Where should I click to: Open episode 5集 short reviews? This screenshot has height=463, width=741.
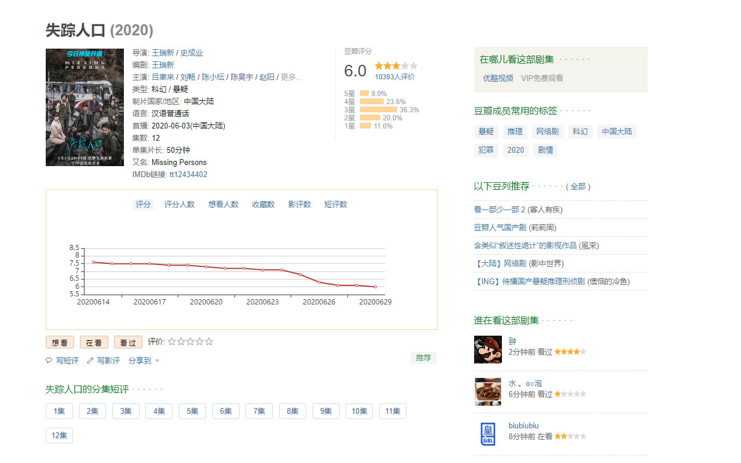[x=193, y=411]
